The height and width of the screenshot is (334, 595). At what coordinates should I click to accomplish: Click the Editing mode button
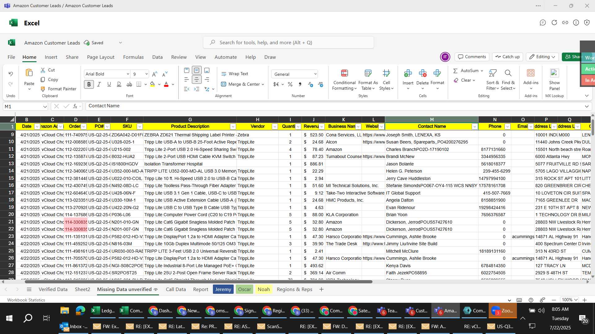pos(542,57)
